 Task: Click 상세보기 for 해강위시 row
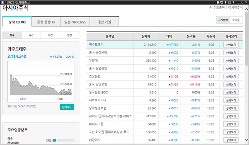pos(231,140)
